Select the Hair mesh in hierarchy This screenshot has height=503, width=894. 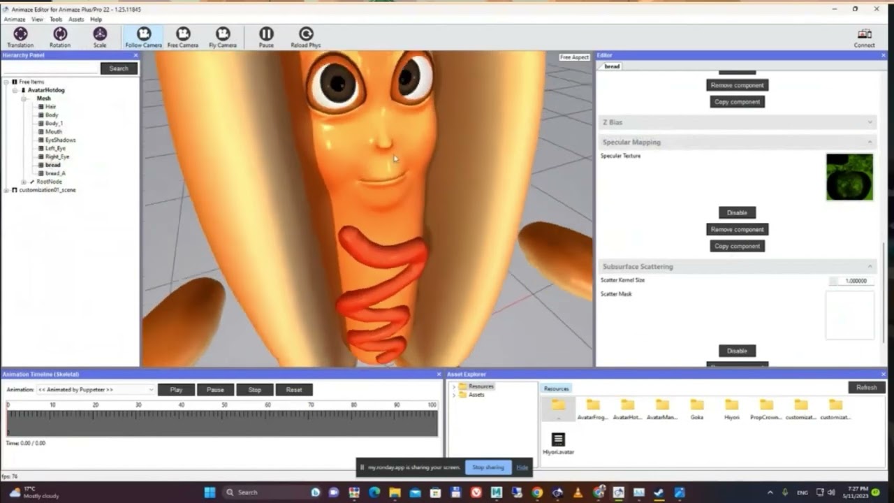[x=50, y=107]
